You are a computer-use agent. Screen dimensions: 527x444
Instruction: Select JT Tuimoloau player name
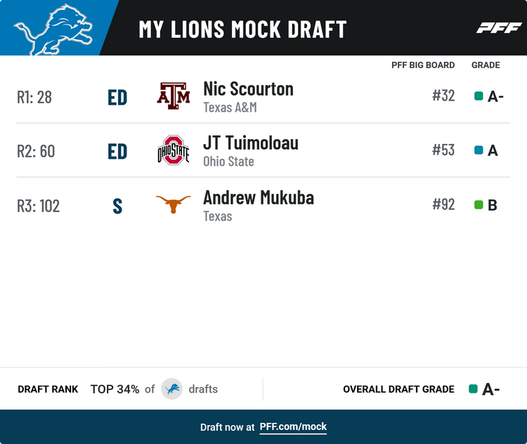(x=250, y=143)
